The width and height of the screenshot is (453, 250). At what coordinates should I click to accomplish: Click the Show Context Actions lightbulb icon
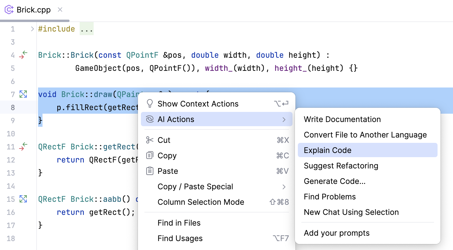[150, 104]
